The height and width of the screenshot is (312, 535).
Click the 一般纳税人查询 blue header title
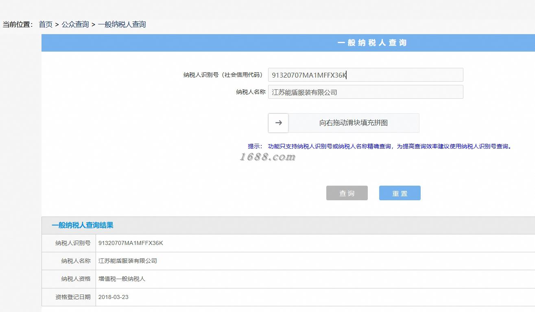tap(372, 43)
